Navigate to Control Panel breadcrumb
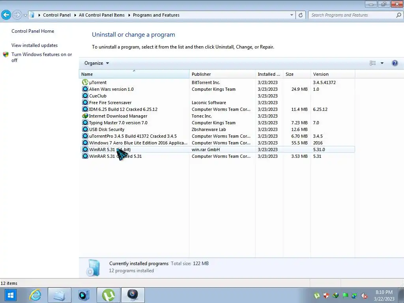404x303 pixels. tap(57, 15)
